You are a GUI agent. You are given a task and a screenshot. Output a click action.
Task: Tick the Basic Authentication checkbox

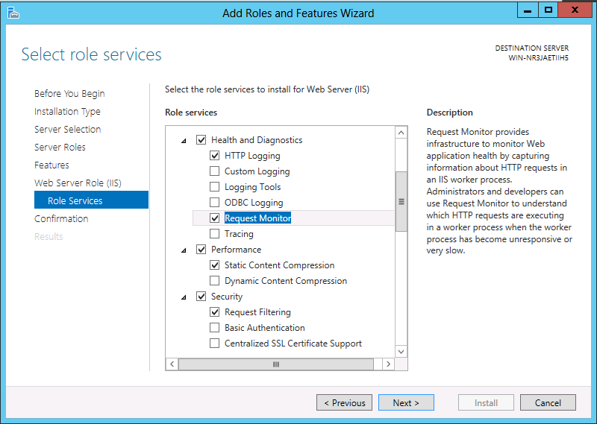click(215, 327)
